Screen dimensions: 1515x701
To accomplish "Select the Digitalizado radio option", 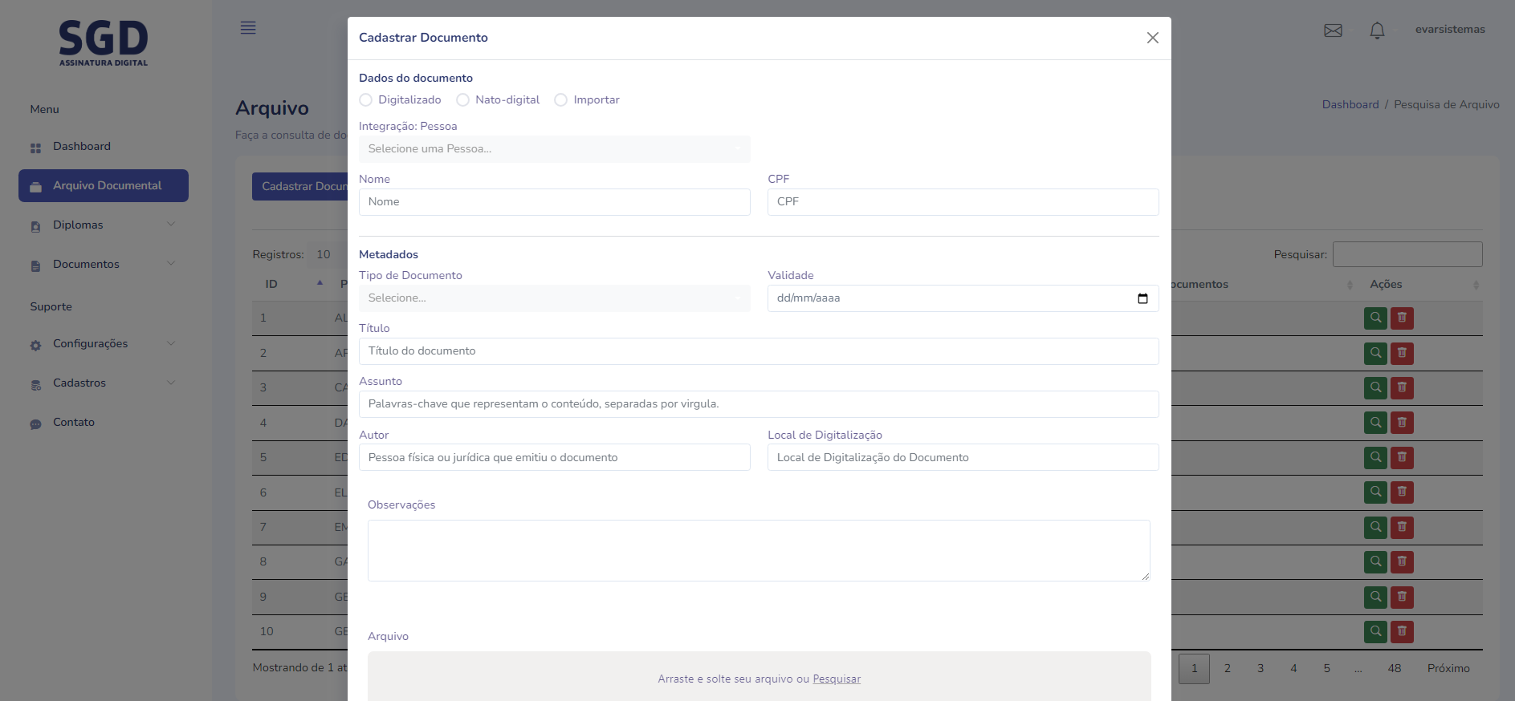I will (366, 100).
